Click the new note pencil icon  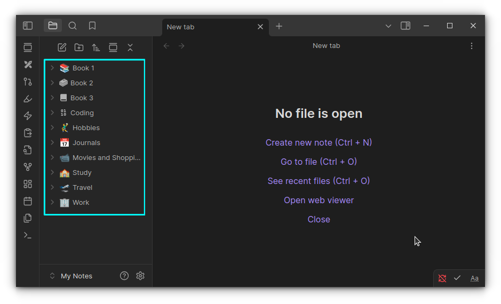[x=62, y=47]
